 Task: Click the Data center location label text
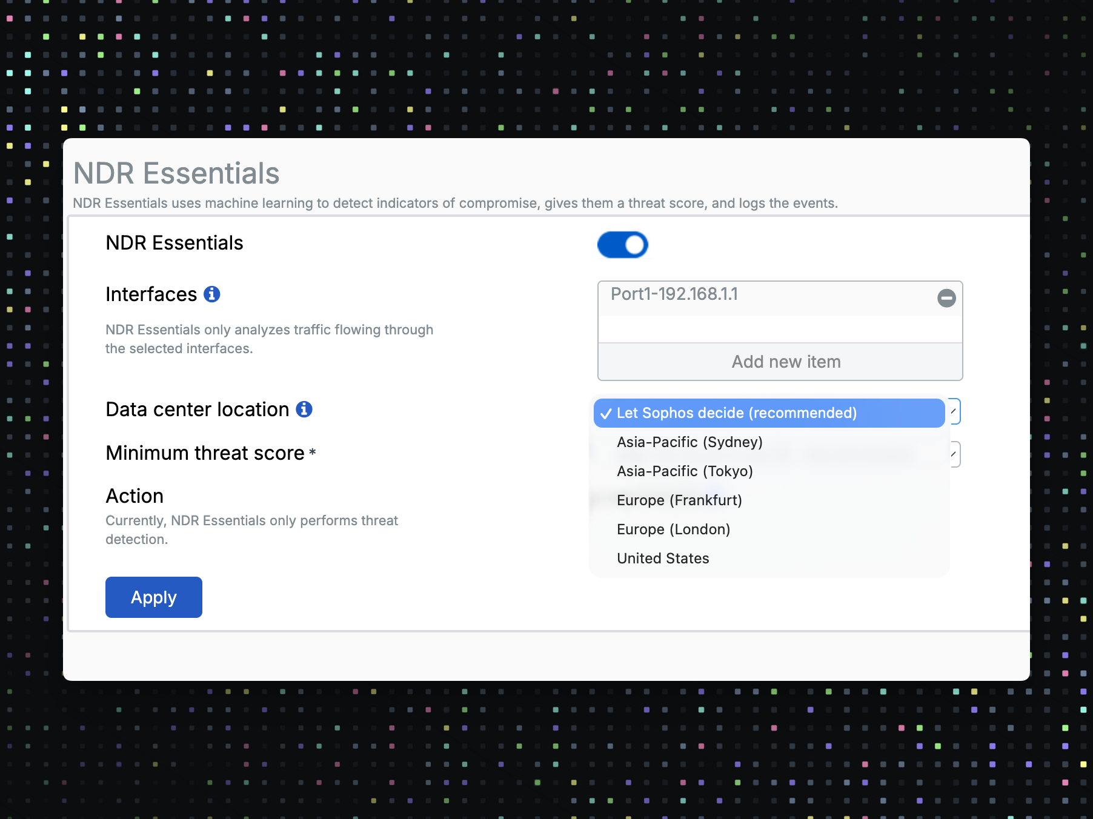point(197,409)
